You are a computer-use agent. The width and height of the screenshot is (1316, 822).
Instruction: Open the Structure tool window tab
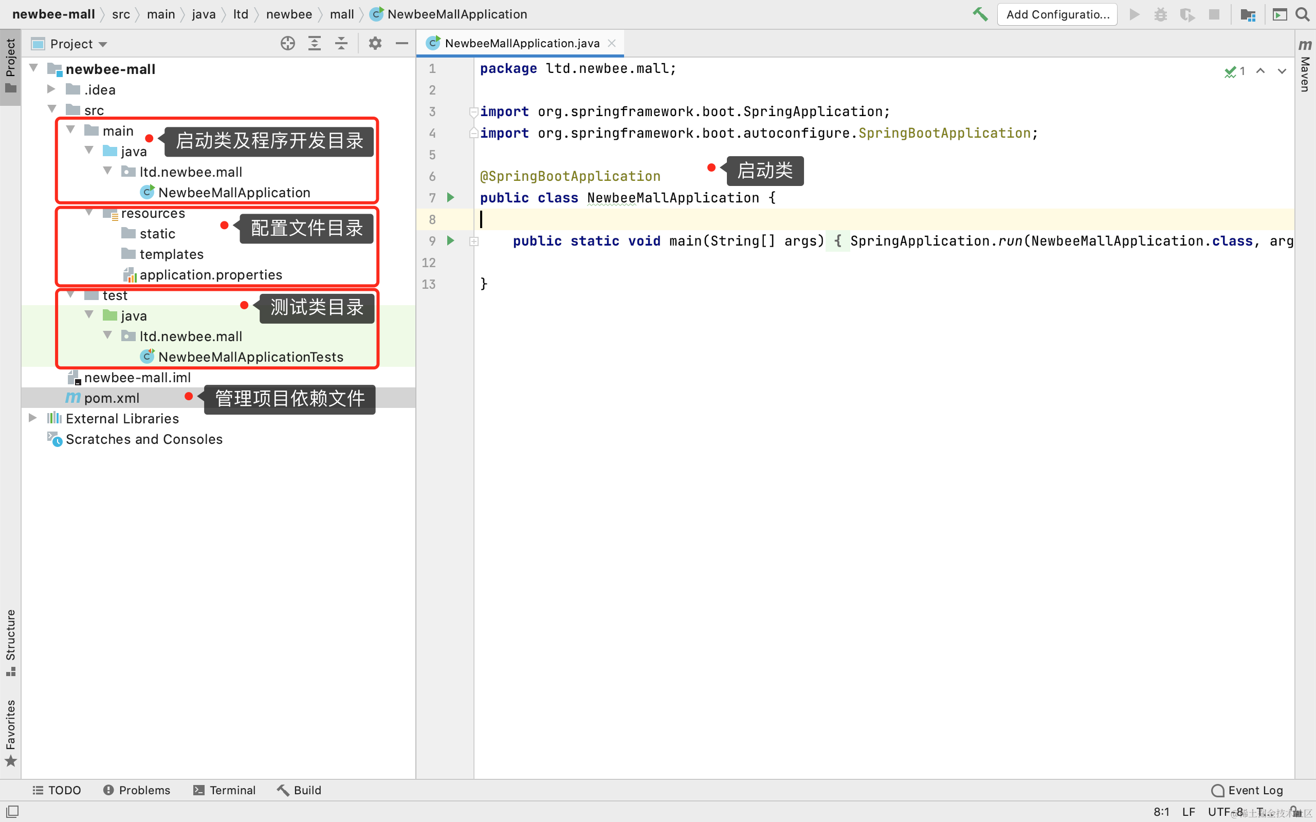(10, 642)
